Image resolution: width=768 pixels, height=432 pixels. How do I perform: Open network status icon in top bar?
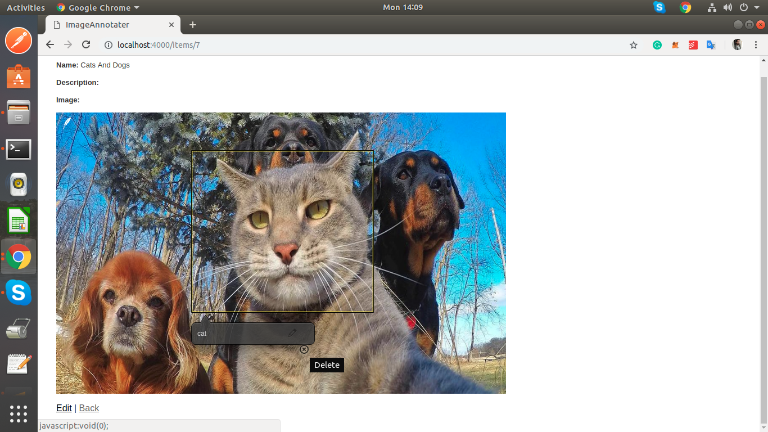[x=712, y=8]
